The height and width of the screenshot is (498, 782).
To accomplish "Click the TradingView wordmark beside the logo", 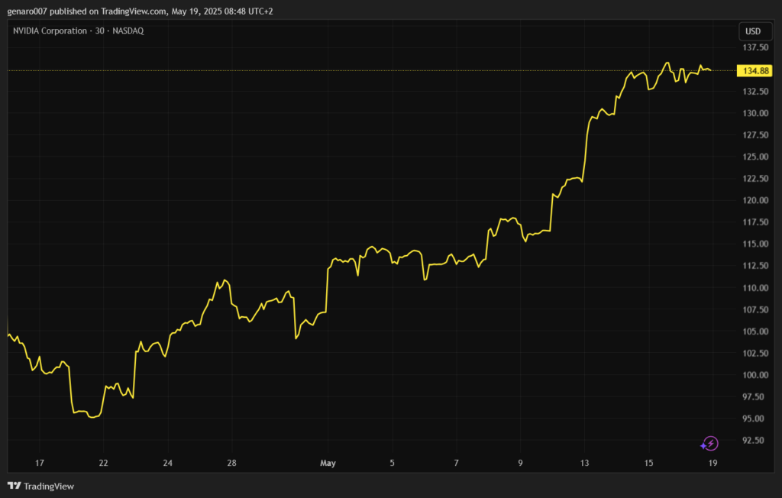I will [49, 487].
